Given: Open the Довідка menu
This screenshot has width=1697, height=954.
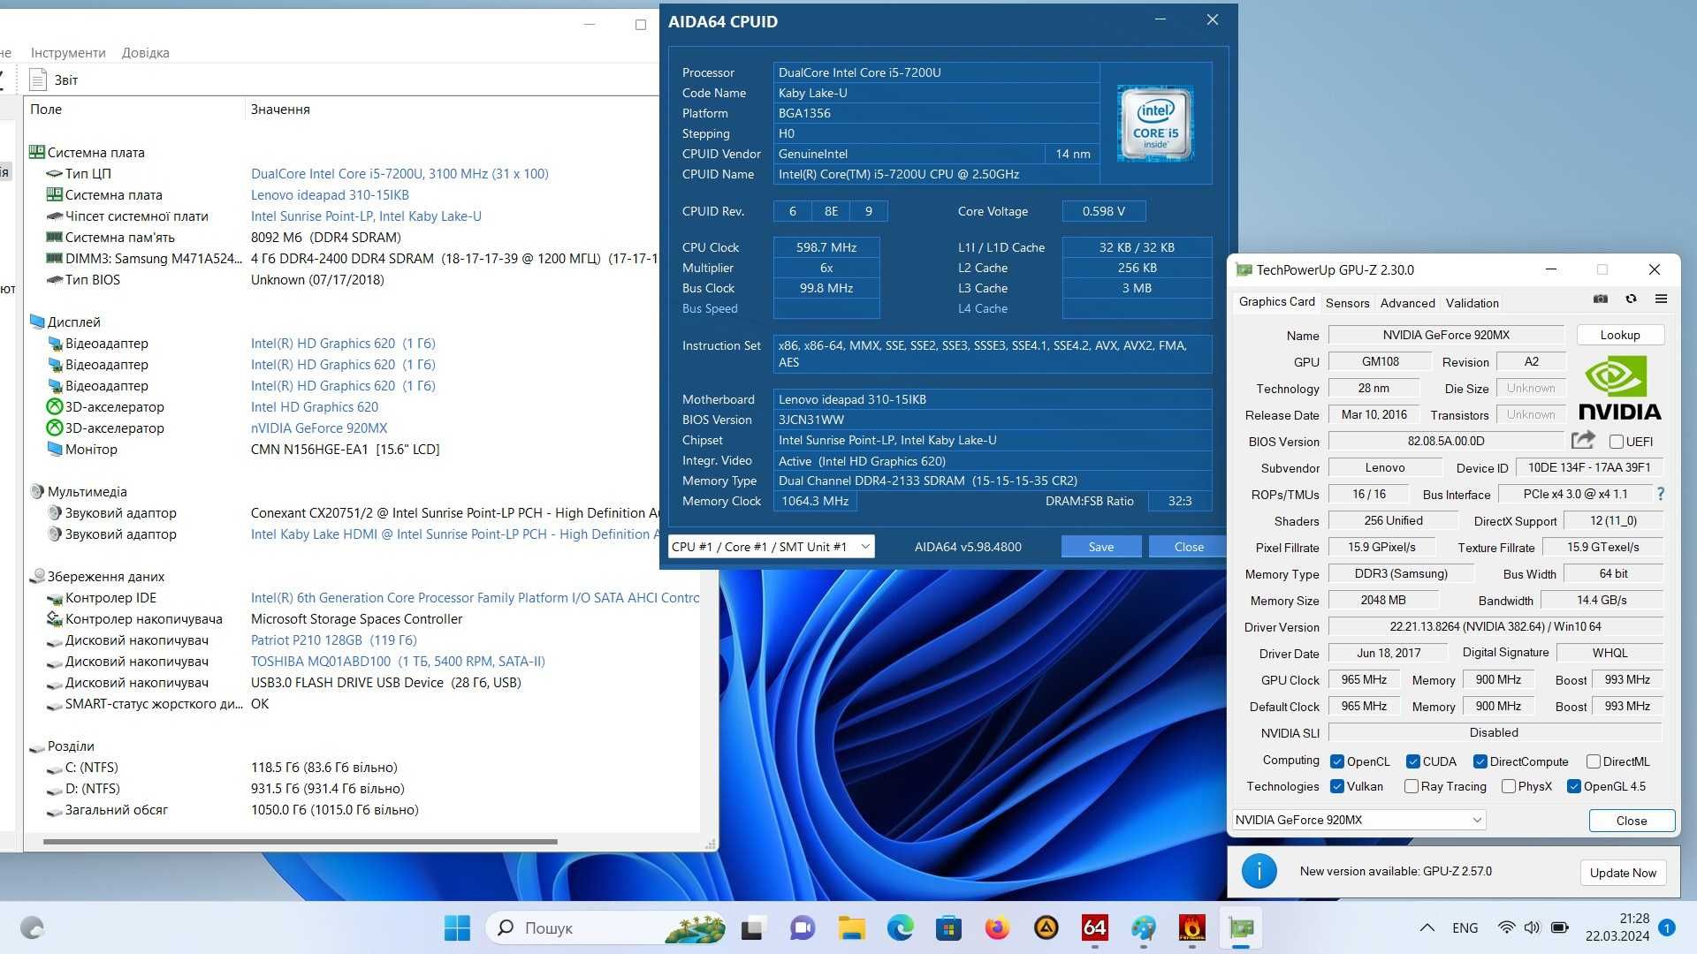Looking at the screenshot, I should (145, 53).
